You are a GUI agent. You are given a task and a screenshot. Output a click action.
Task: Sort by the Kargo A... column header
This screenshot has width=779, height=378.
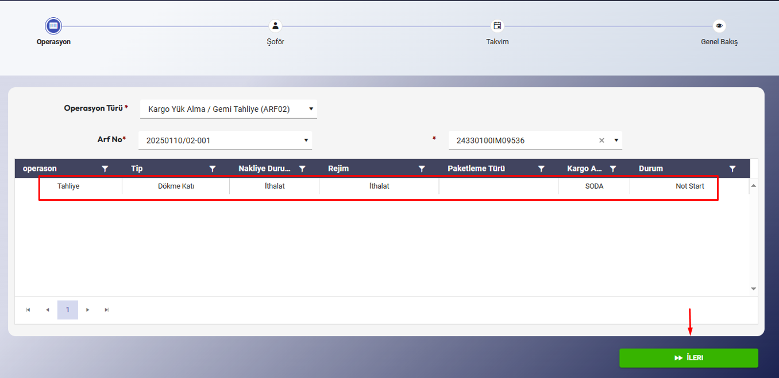pos(585,169)
